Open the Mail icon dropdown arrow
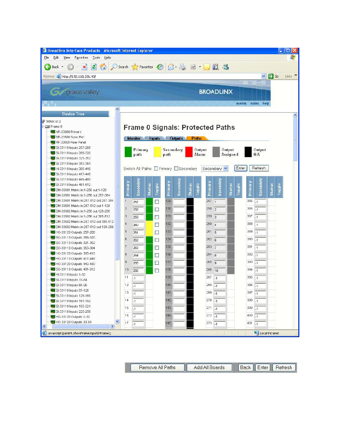 (x=176, y=67)
